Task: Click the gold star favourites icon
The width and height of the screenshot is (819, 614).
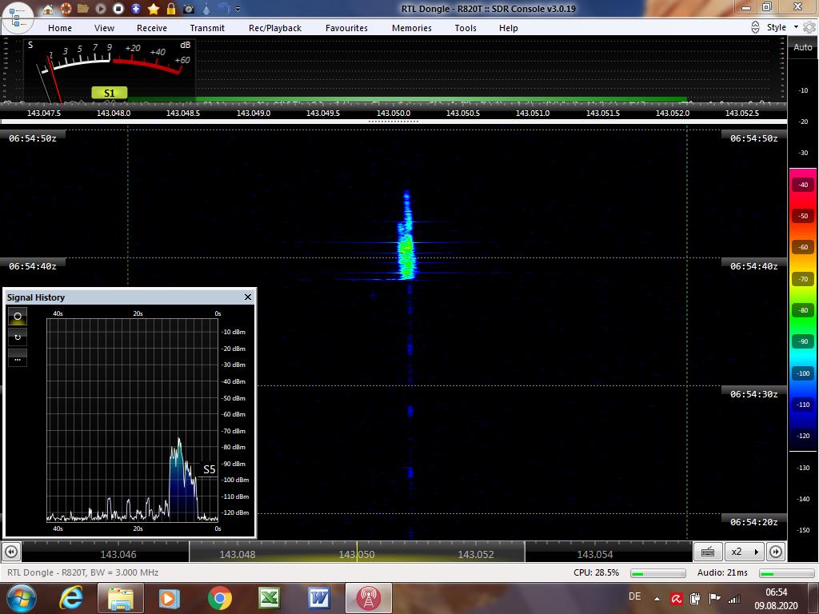Action: pos(154,9)
